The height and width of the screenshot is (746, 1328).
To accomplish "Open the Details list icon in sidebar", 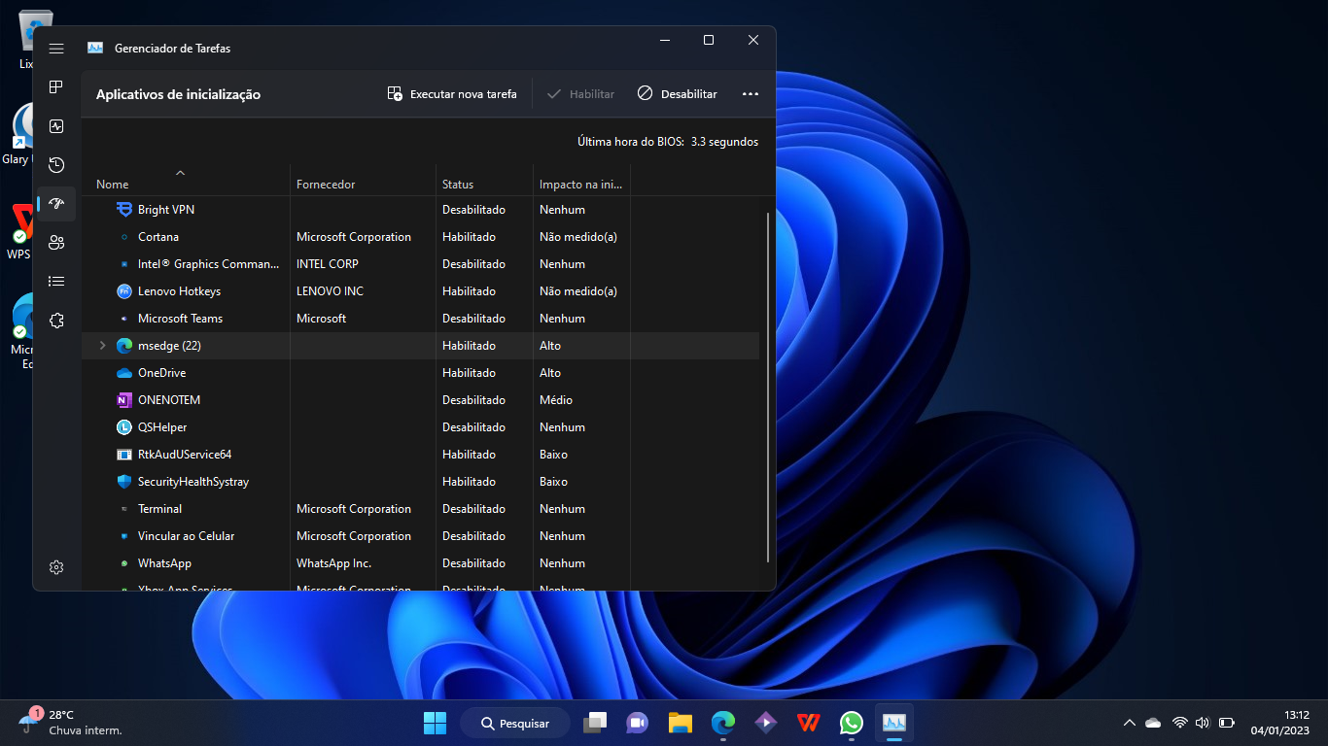I will (x=56, y=282).
